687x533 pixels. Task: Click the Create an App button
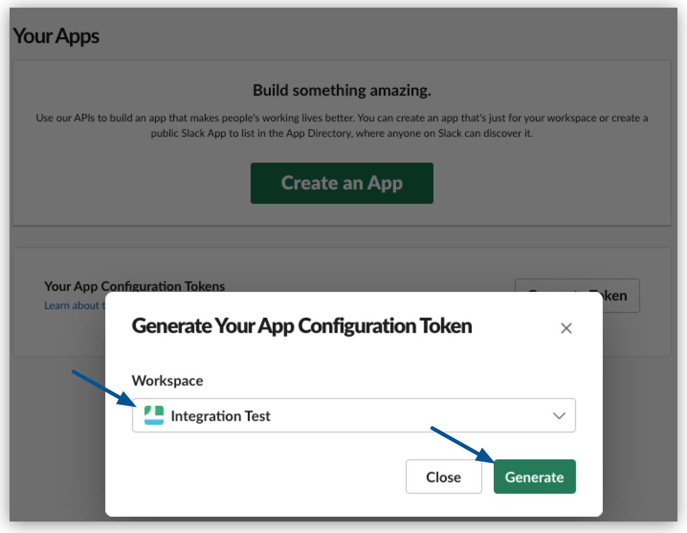(342, 183)
